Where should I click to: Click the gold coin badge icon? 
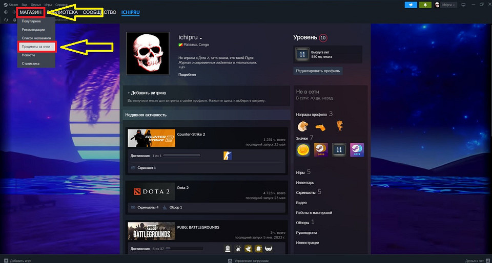point(303,150)
